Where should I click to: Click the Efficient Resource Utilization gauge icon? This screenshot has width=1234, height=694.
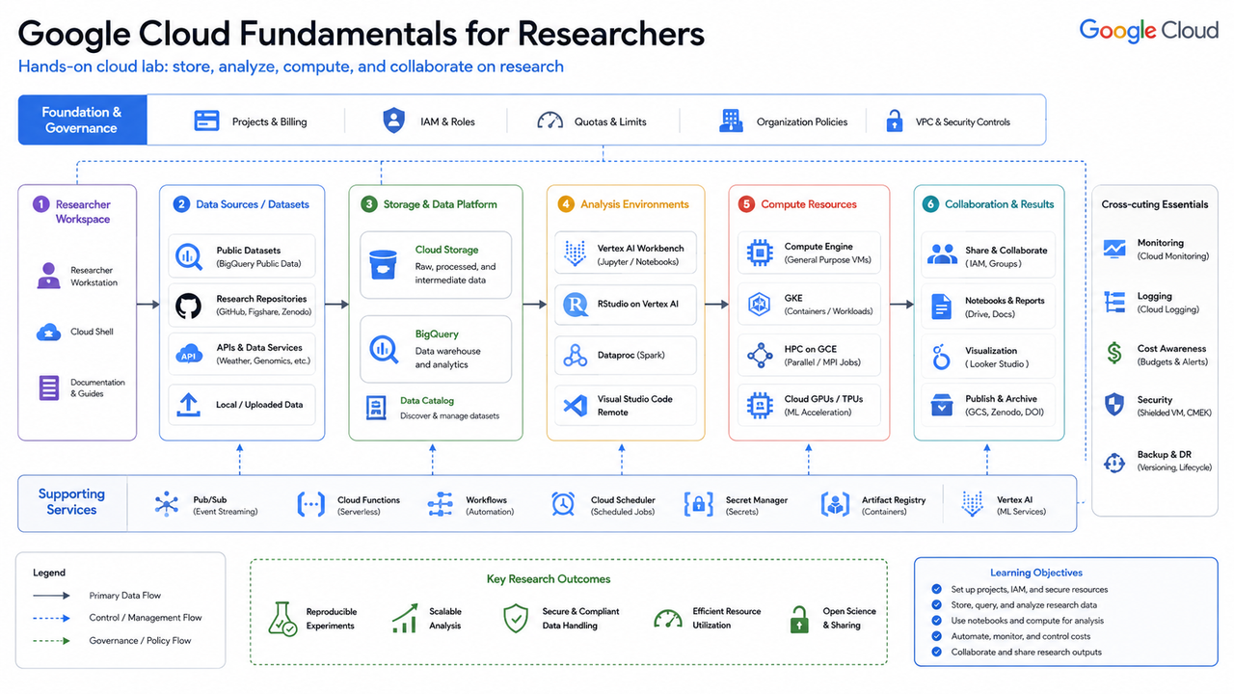point(667,619)
